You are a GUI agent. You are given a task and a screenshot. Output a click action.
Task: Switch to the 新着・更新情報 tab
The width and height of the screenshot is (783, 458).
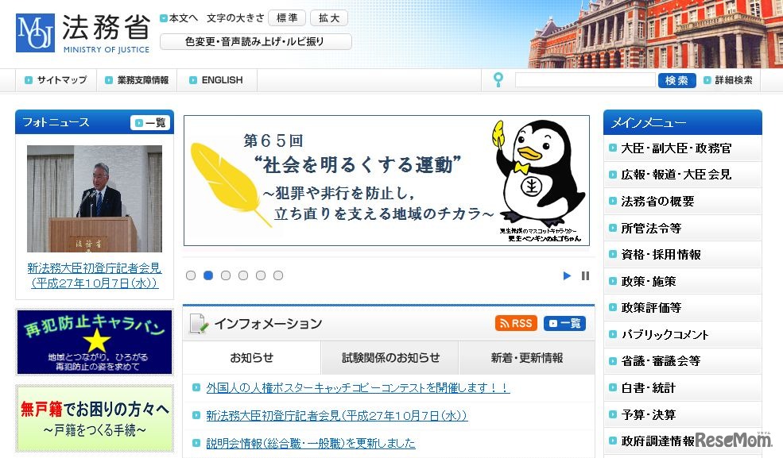pos(525,358)
